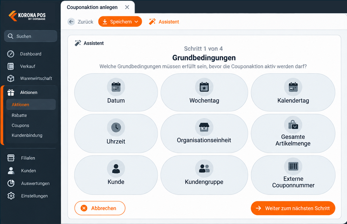
Task: Click the toolbar Assistent magic wand icon
Action: [x=152, y=22]
